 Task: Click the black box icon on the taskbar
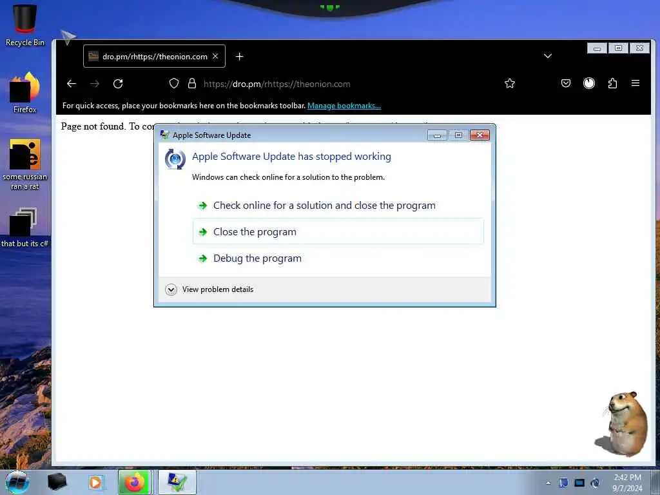click(x=57, y=482)
